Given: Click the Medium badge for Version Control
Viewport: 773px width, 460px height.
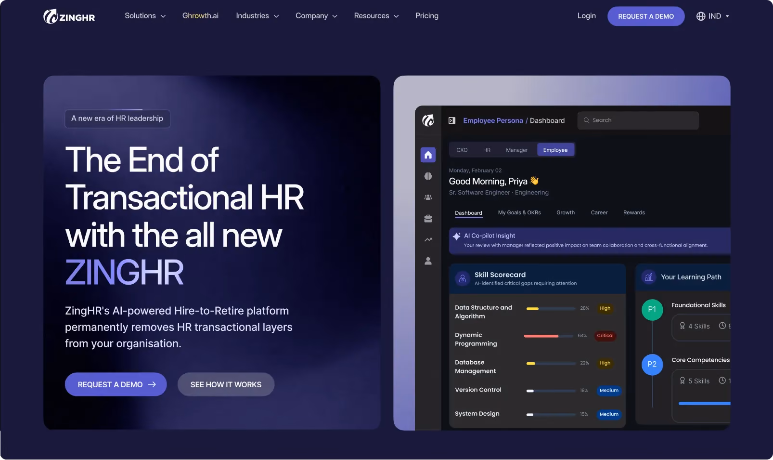Looking at the screenshot, I should [609, 391].
